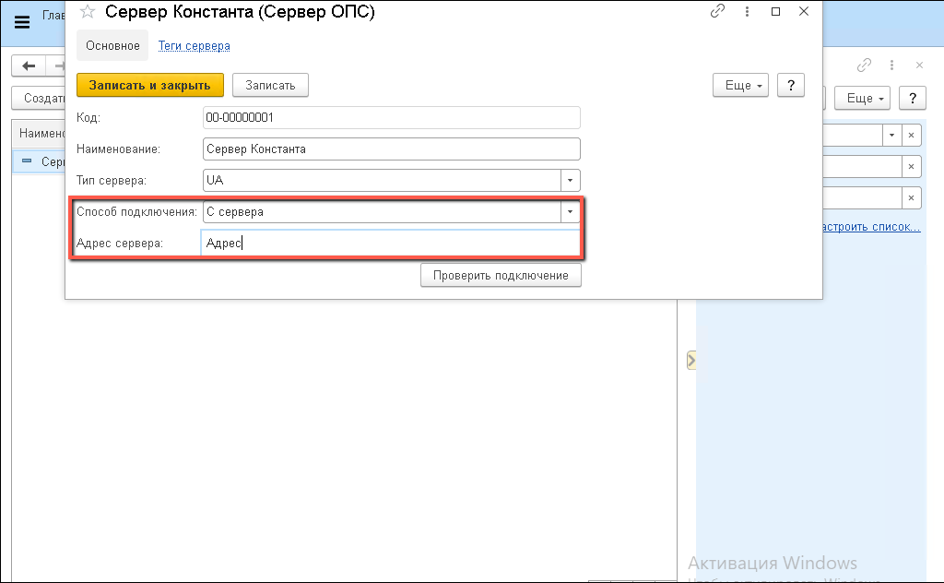Open the hamburger main menu
Screen dimensions: 944x583
pos(22,22)
